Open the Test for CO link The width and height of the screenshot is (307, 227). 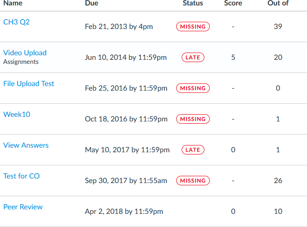coord(21,176)
